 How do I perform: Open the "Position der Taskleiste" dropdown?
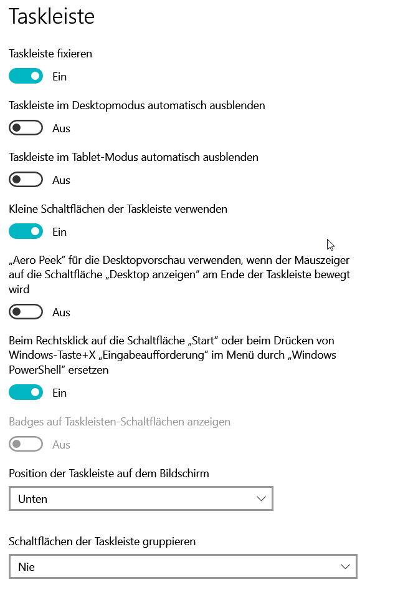pyautogui.click(x=141, y=498)
